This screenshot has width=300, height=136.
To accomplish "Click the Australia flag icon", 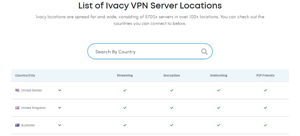I will (17, 125).
